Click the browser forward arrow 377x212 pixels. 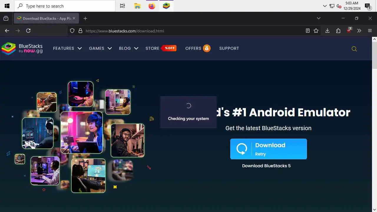[18, 31]
